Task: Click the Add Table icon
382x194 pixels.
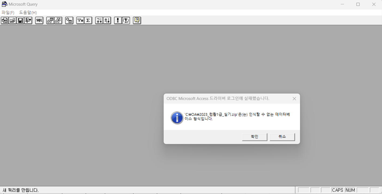Action: 69,20
